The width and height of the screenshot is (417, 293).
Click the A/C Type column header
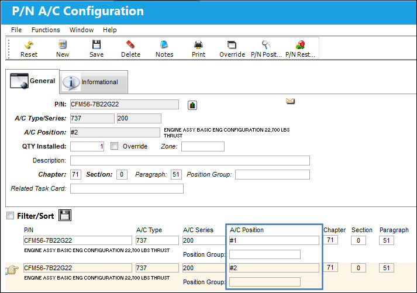(149, 230)
